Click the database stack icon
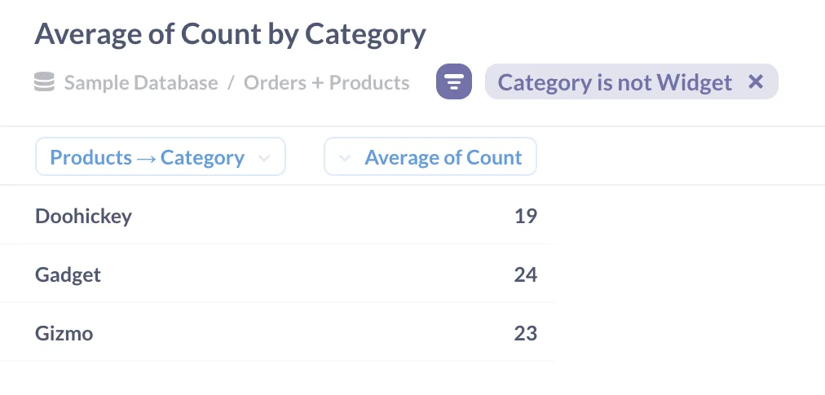Image resolution: width=825 pixels, height=395 pixels. 45,82
